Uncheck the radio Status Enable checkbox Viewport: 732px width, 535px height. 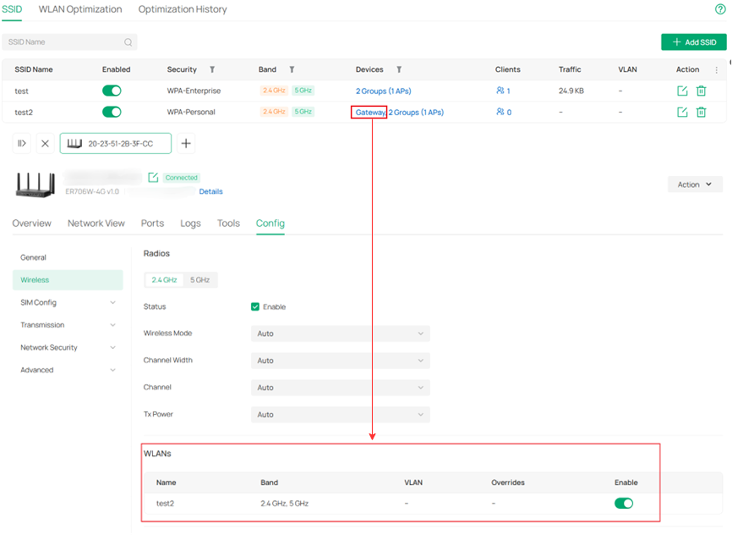[255, 306]
